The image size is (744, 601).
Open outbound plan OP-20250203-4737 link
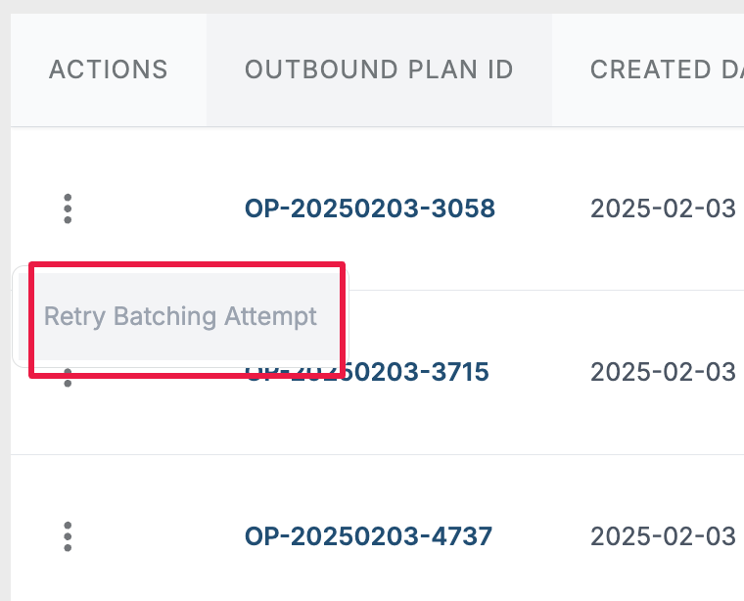pos(368,536)
